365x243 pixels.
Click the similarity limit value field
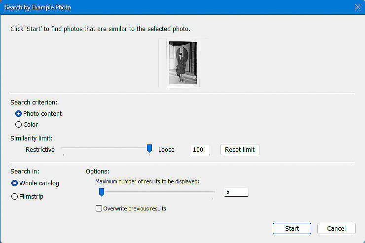(x=200, y=150)
